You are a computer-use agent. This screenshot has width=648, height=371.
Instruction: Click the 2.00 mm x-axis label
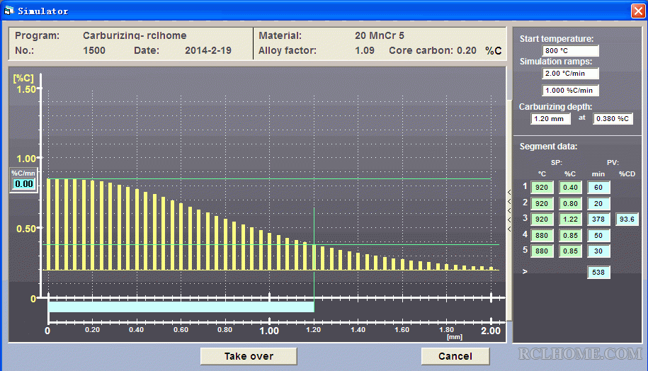[491, 331]
